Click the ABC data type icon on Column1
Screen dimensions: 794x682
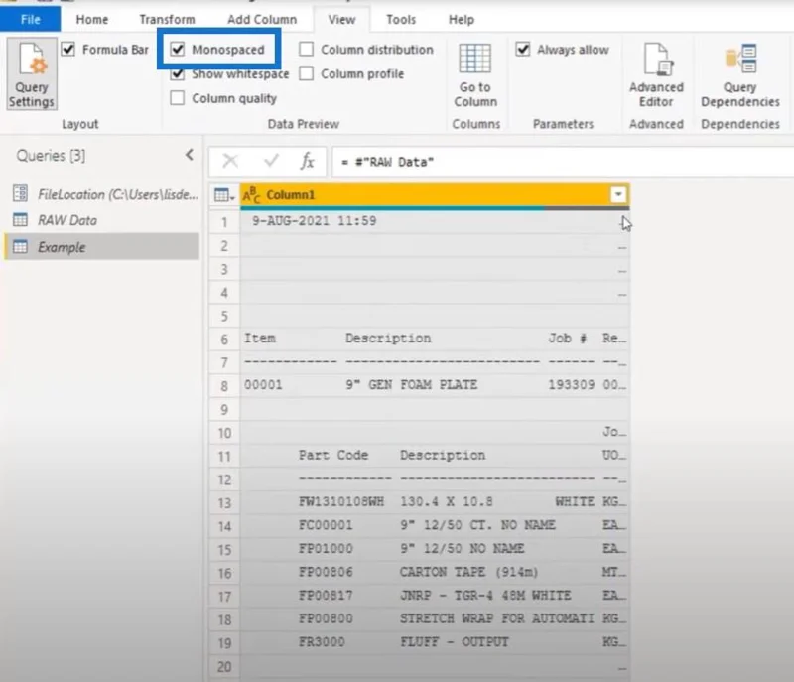[x=252, y=195]
